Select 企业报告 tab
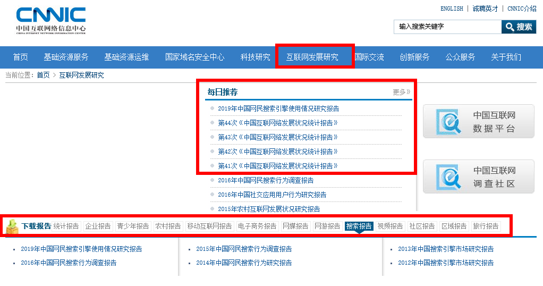The width and height of the screenshot is (543, 286). pyautogui.click(x=98, y=226)
